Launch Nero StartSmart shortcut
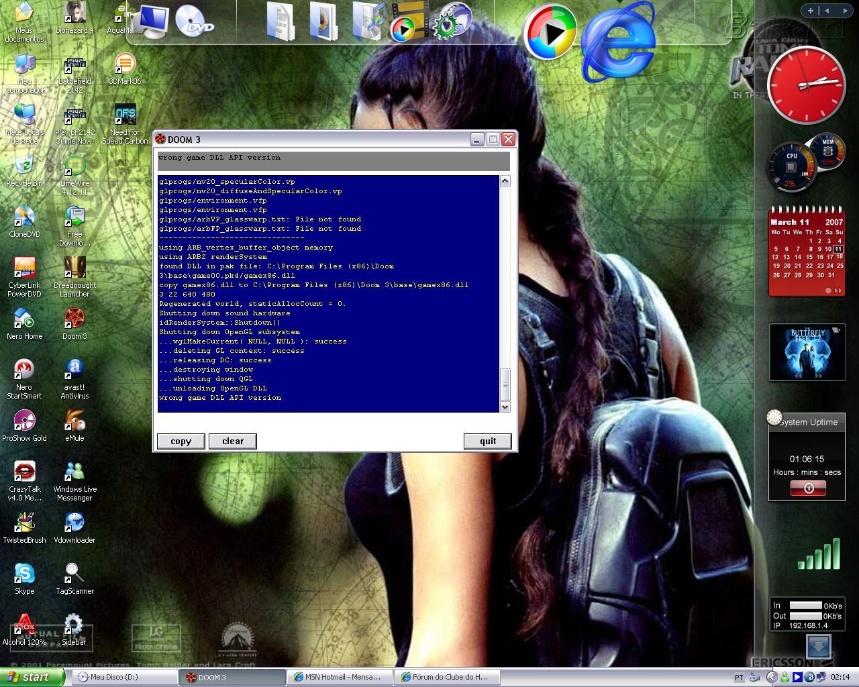Image resolution: width=859 pixels, height=687 pixels. point(24,378)
